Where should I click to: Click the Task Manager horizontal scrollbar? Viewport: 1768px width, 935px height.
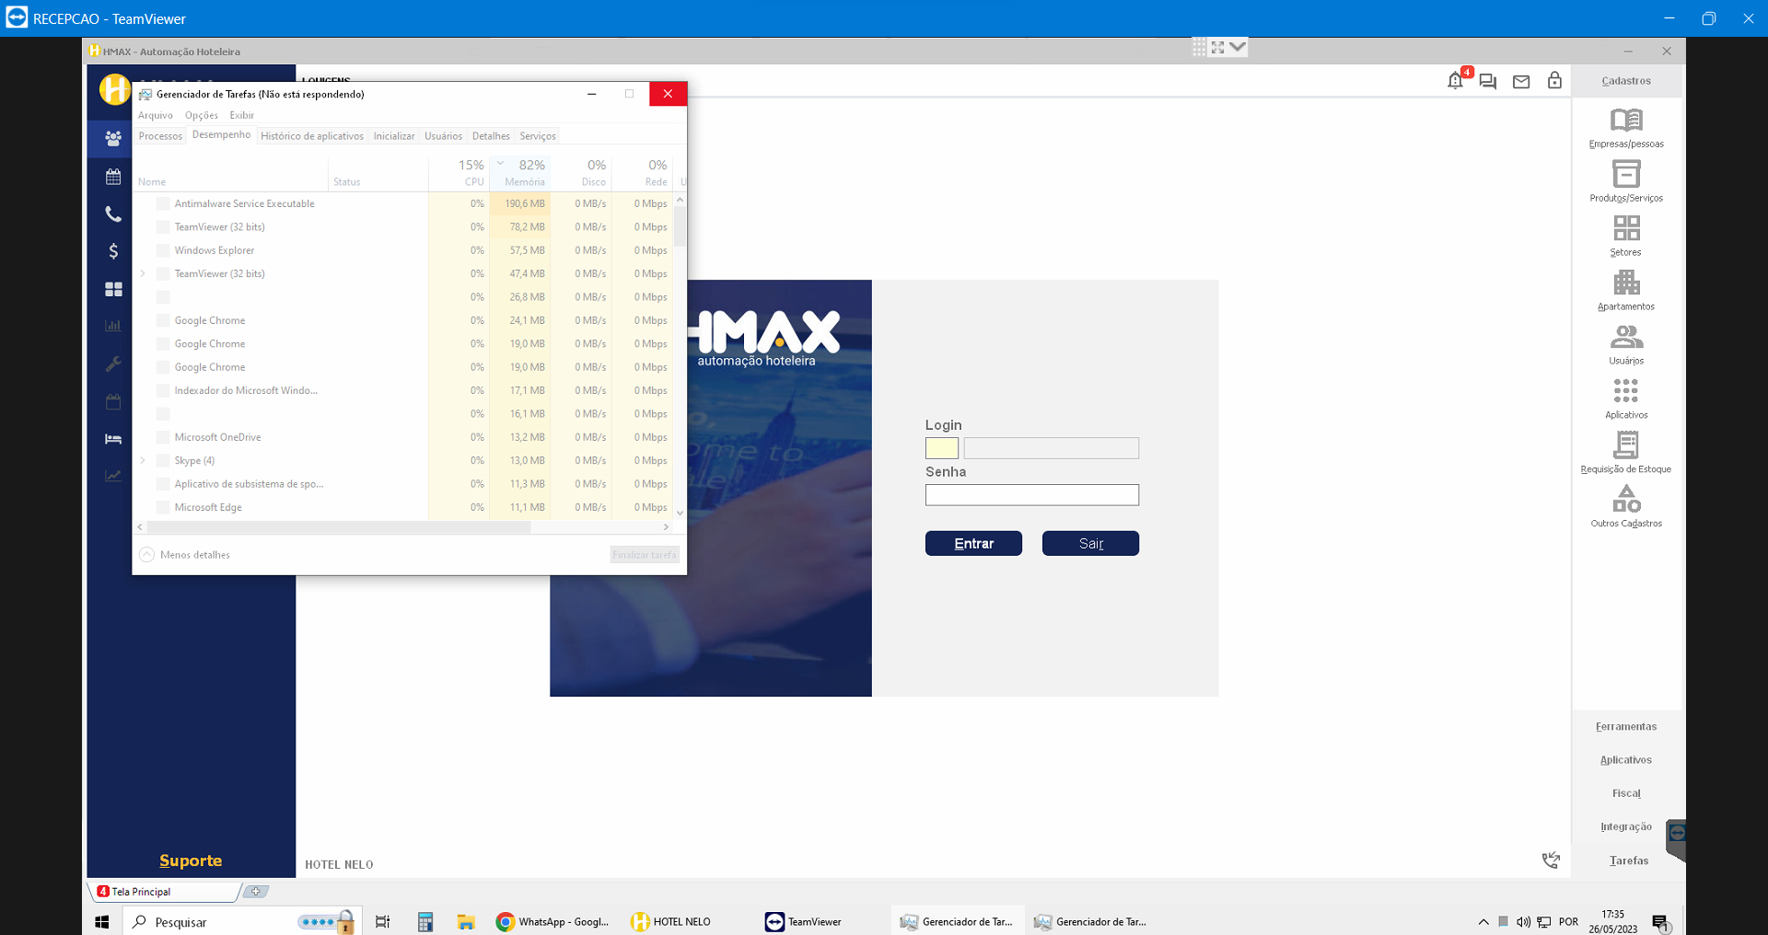point(339,527)
